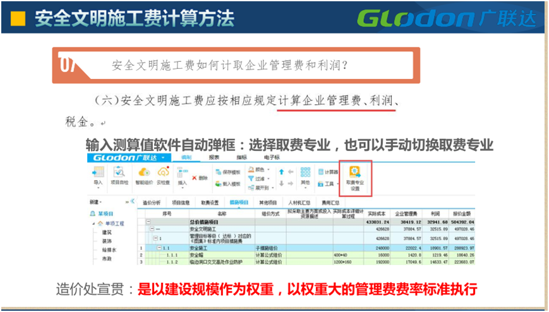This screenshot has height=312, width=549.
Task: Open the 其他 grid icon menu
Action: pos(306,176)
